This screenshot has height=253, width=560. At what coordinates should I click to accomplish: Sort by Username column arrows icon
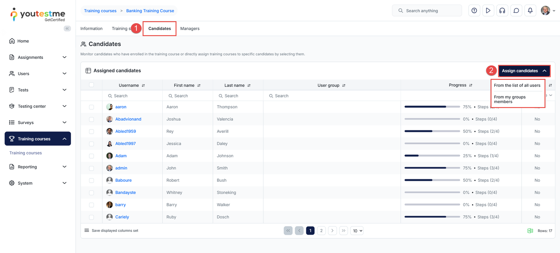coord(143,86)
